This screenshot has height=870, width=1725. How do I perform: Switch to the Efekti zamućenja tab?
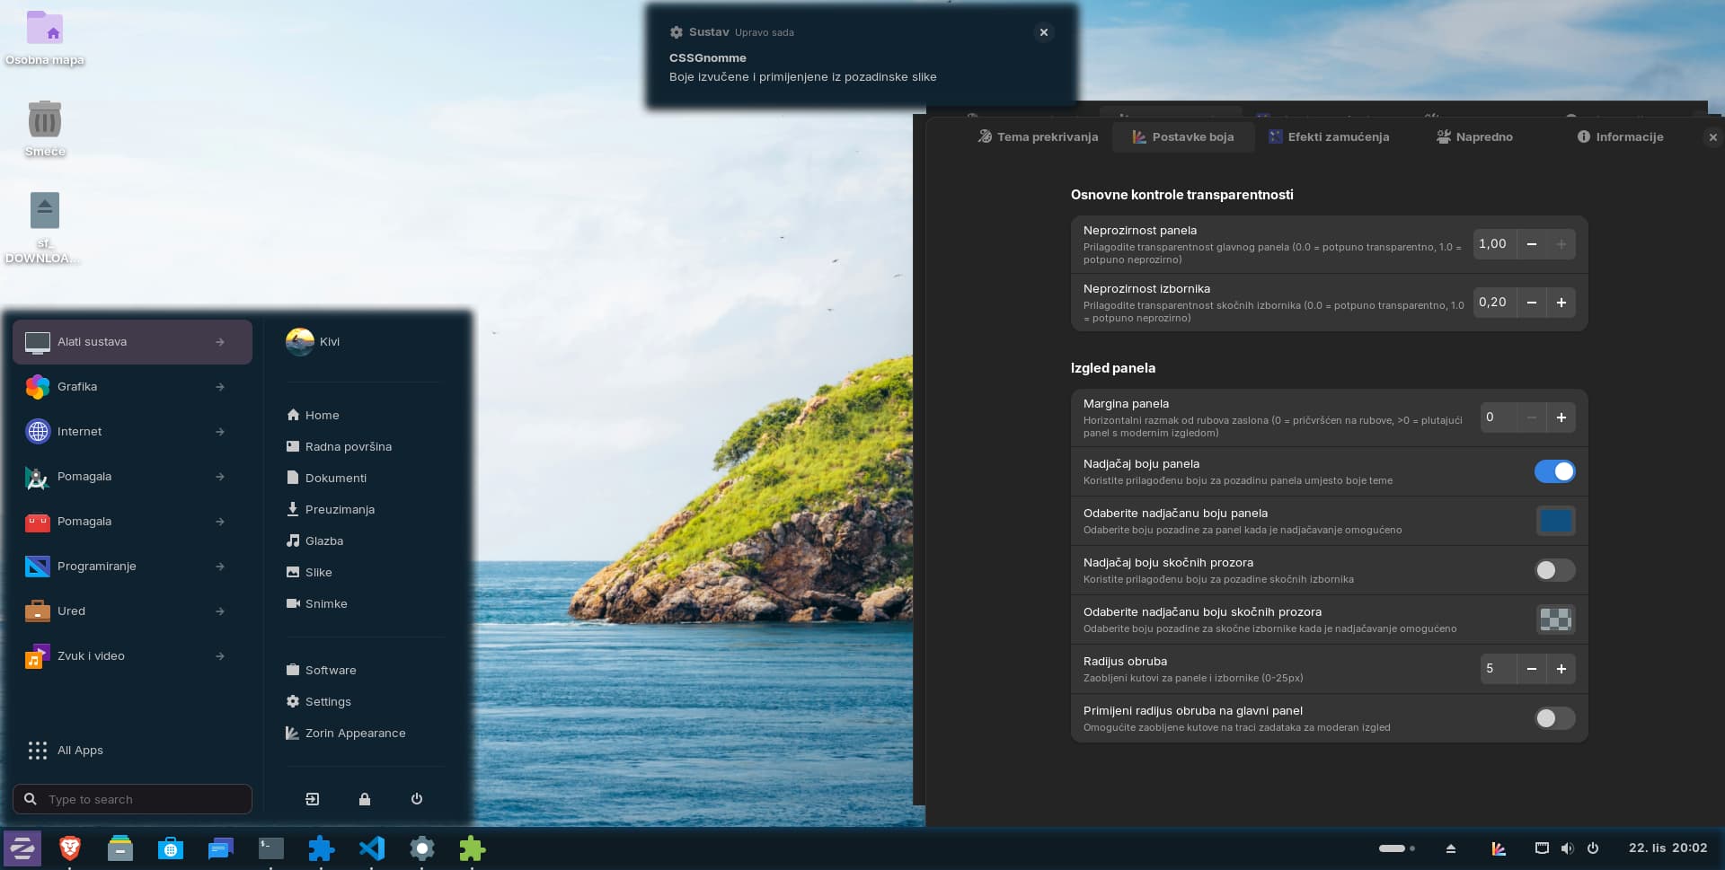pyautogui.click(x=1329, y=137)
